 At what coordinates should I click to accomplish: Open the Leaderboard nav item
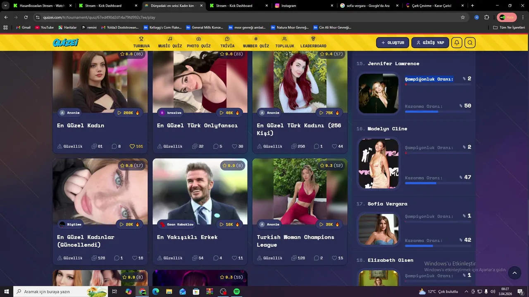click(x=313, y=42)
